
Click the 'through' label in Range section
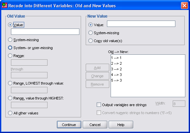pyautogui.click(x=17, y=69)
